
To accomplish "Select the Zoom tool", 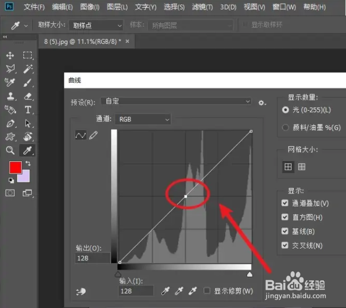I will coord(10,150).
